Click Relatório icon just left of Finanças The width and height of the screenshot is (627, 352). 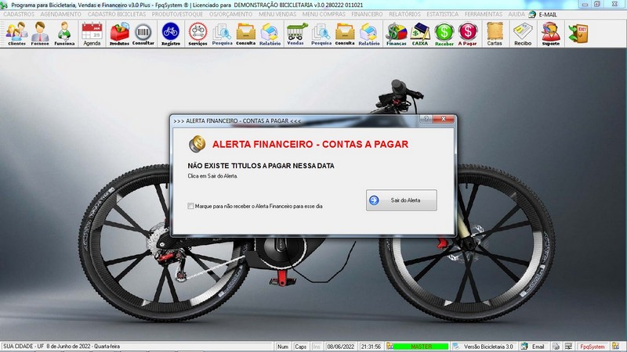point(369,34)
